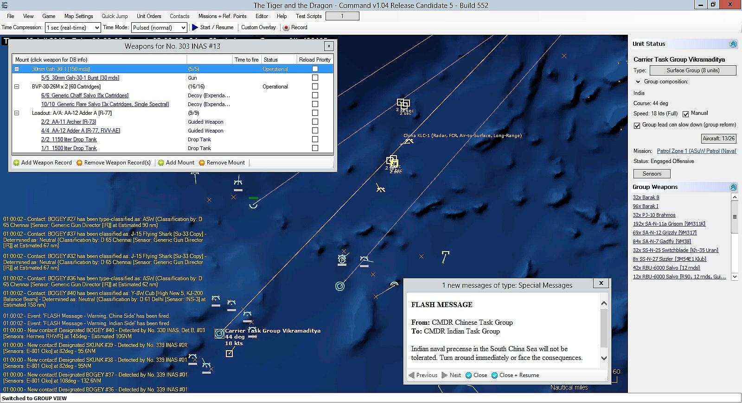This screenshot has width=742, height=403.
Task: Click the Add Mount green icon
Action: pos(161,163)
